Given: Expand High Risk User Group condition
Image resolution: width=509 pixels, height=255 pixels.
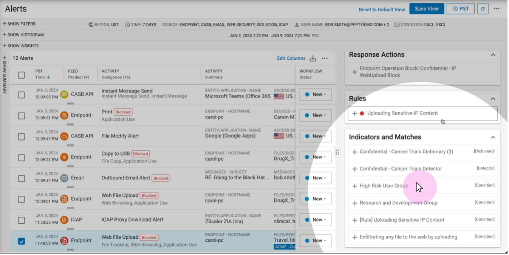Looking at the screenshot, I should [x=354, y=186].
